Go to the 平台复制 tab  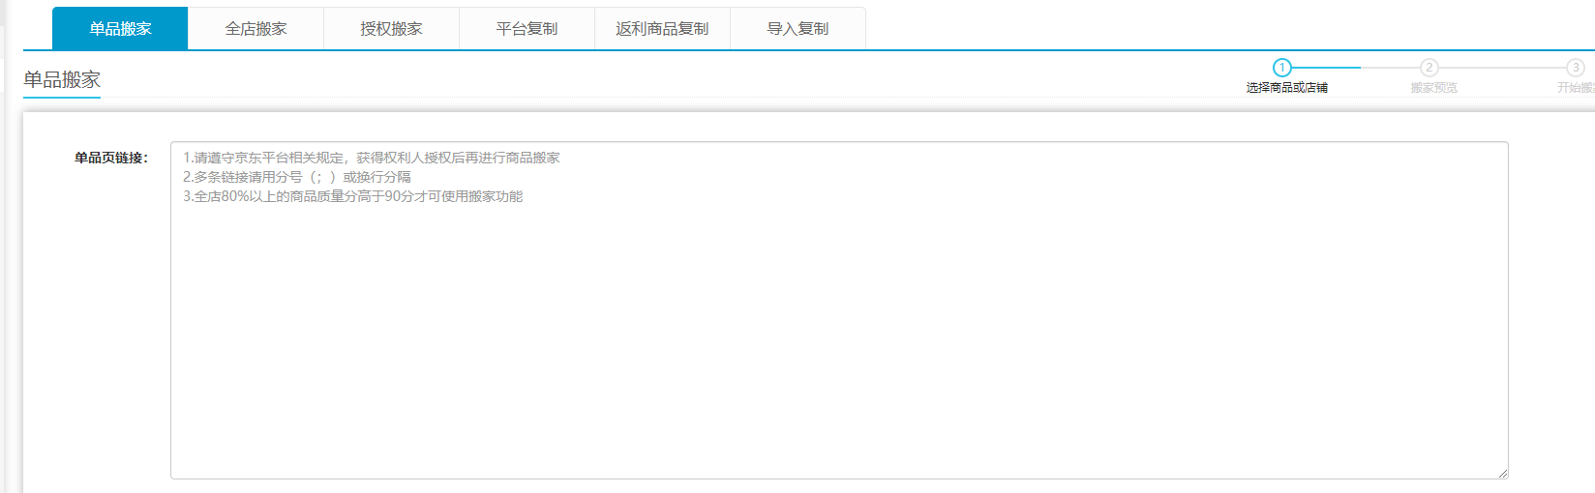pos(527,29)
